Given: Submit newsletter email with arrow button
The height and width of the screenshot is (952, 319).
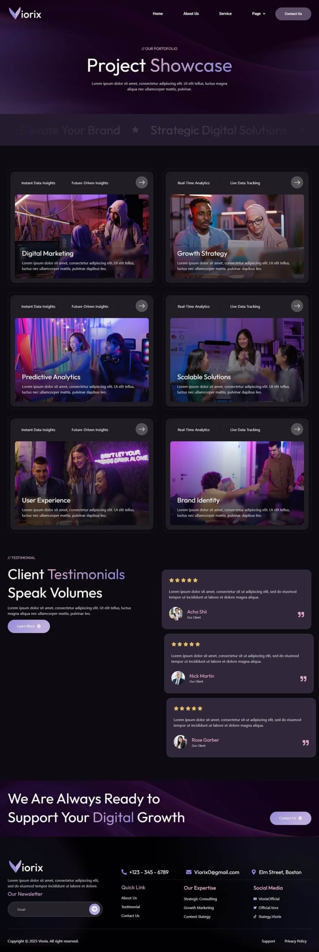Looking at the screenshot, I should point(95,909).
